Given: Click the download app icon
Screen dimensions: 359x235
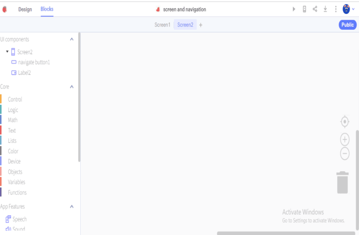Looking at the screenshot, I should (x=325, y=9).
